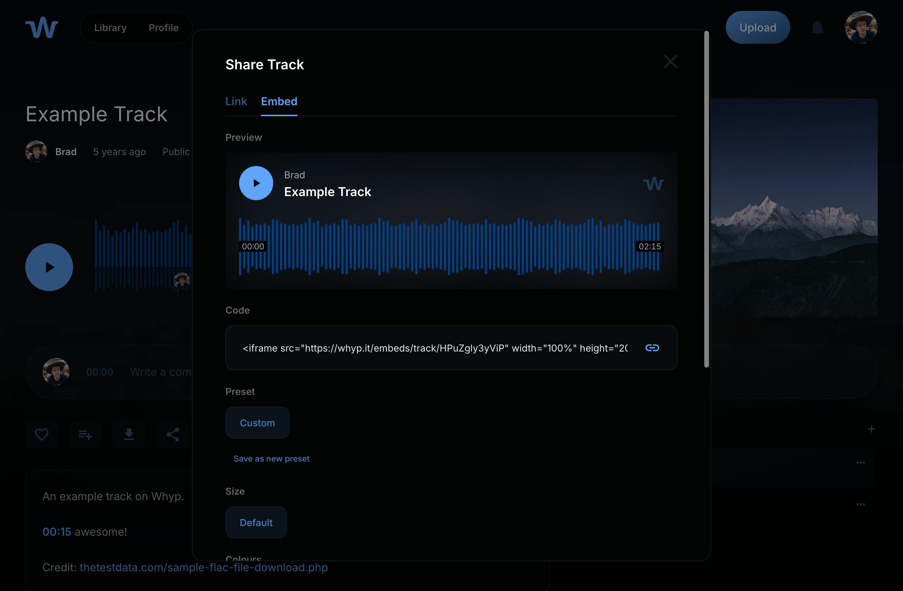Viewport: 903px width, 591px height.
Task: Click the Whyp logo in the header
Action: coord(41,27)
